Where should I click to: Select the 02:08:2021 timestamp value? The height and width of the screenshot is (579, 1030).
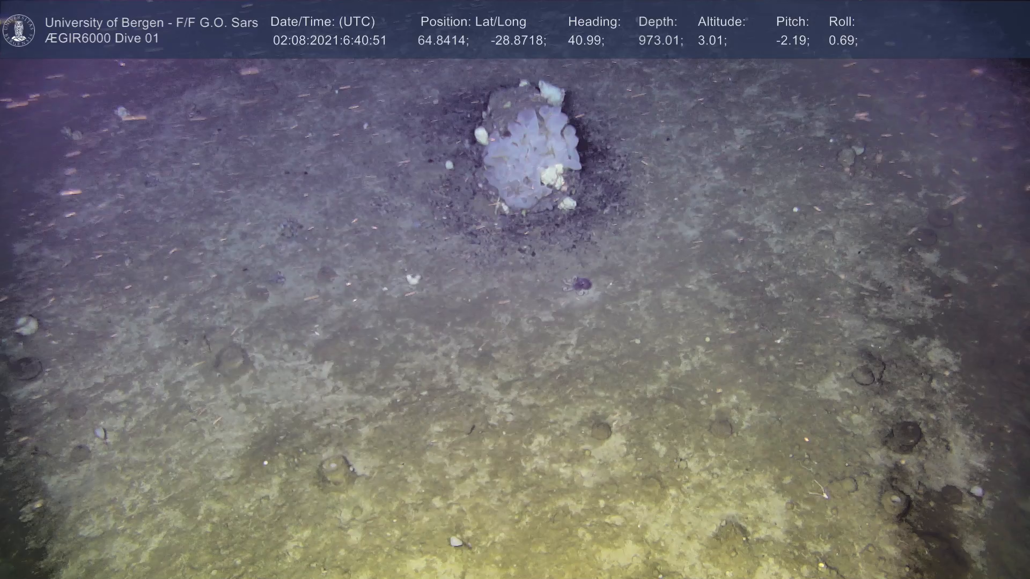329,41
